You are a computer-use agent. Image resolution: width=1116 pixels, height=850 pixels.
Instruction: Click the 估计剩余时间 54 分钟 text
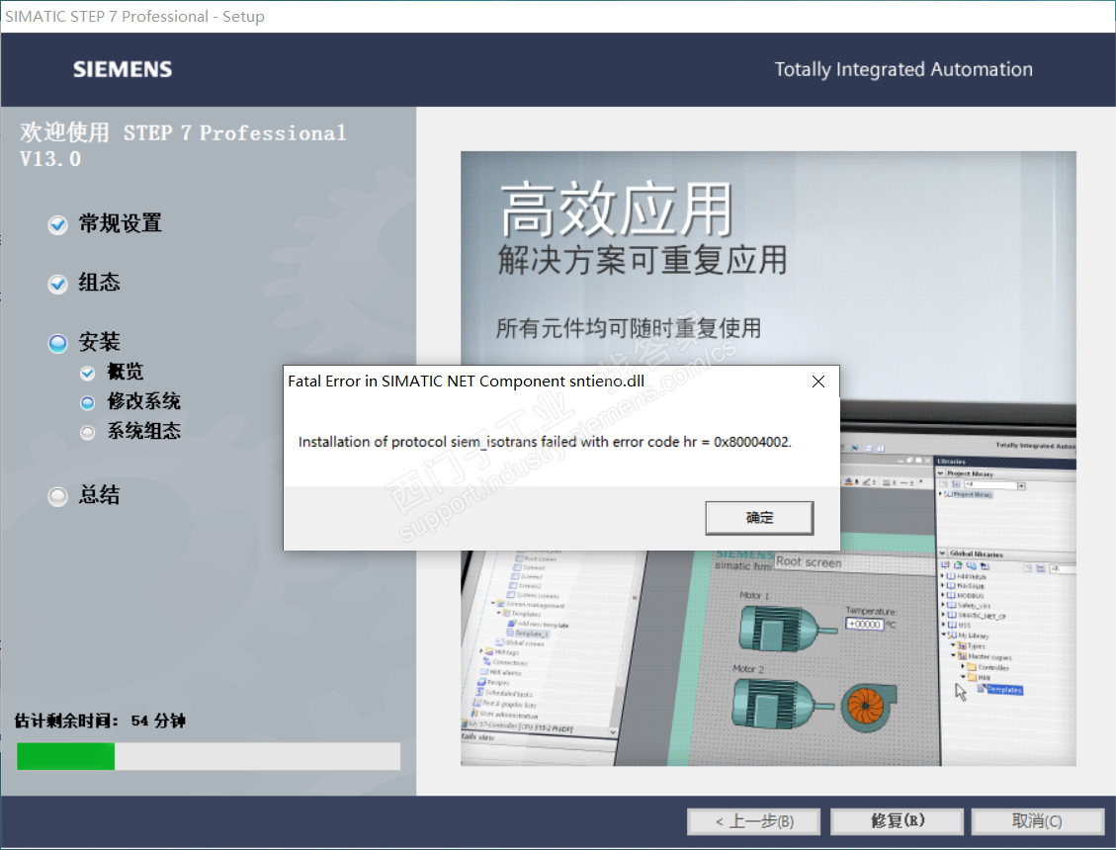click(101, 722)
